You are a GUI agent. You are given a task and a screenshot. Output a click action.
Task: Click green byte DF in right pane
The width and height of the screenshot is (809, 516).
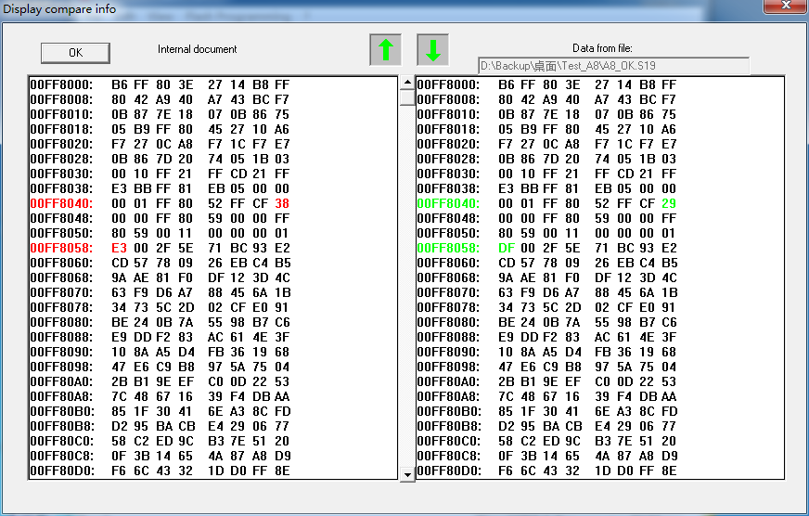pos(507,248)
